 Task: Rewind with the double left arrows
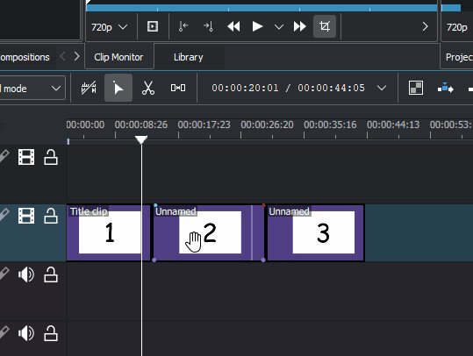[x=233, y=26]
